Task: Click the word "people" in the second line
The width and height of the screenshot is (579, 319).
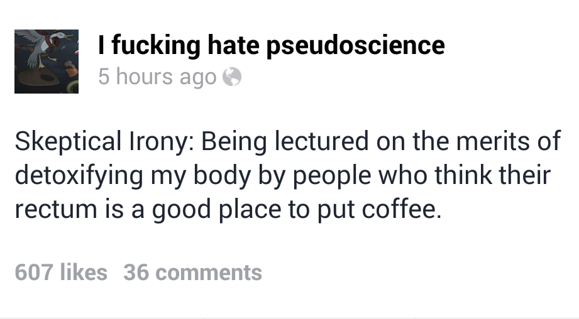Action: 329,175
